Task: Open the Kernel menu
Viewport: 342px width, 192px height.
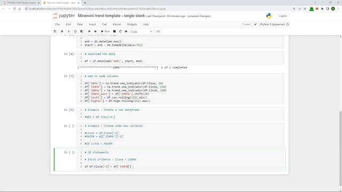Action: (x=116, y=25)
